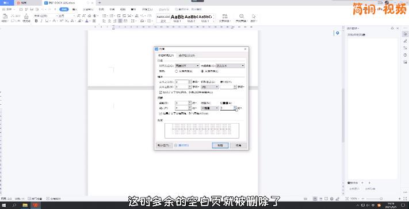The height and width of the screenshot is (209, 409).
Task: Click the blue location pin icon beside page
Action: tap(338, 33)
